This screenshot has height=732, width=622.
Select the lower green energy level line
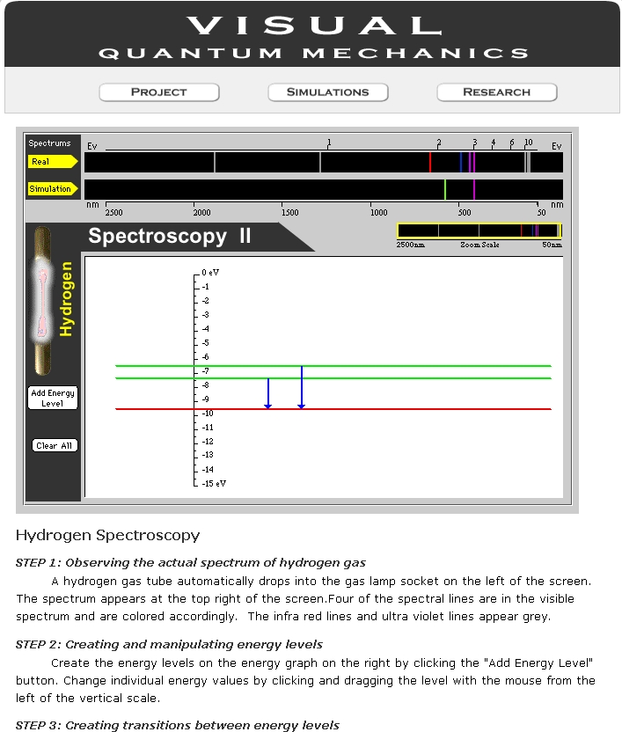click(x=333, y=378)
